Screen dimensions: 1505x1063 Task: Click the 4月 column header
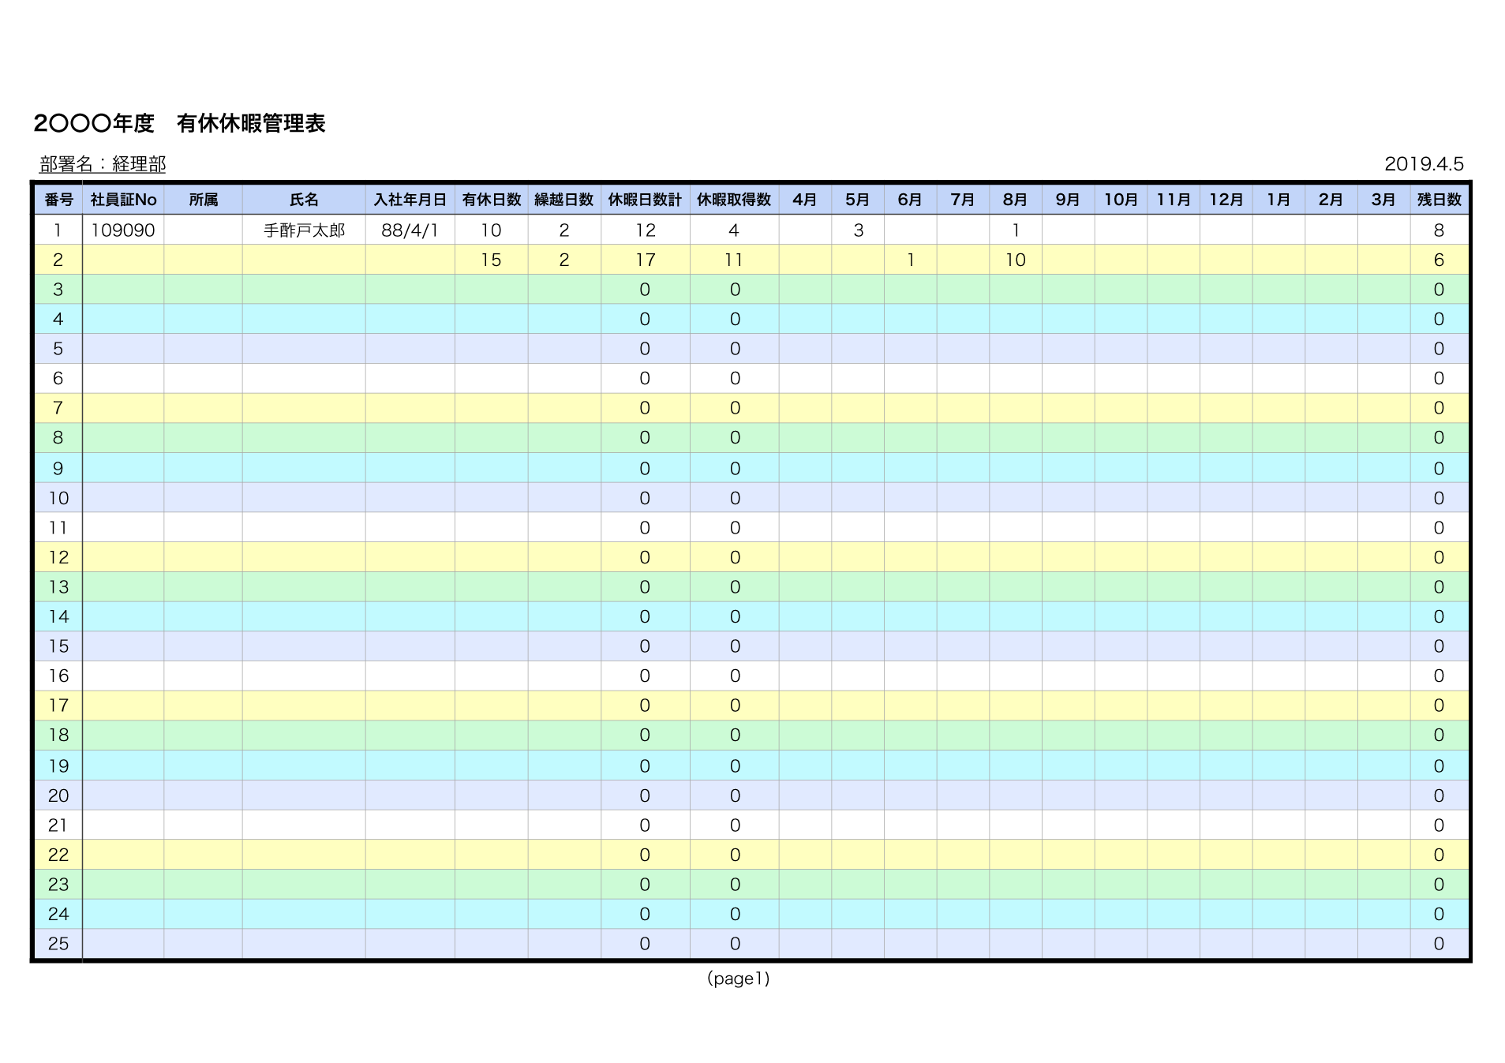click(x=804, y=200)
